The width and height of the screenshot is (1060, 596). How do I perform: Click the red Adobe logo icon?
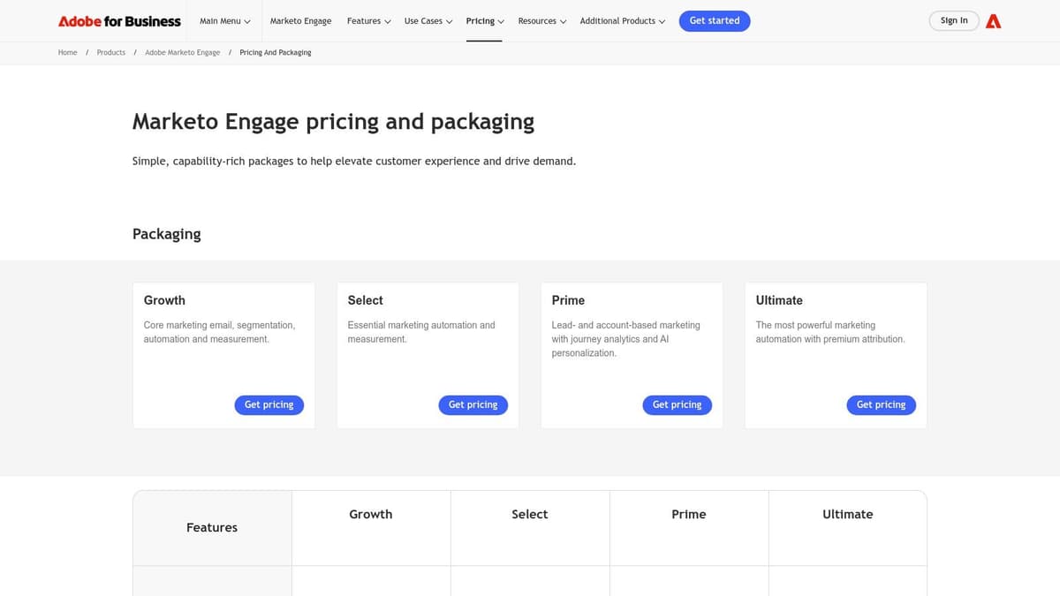[993, 21]
